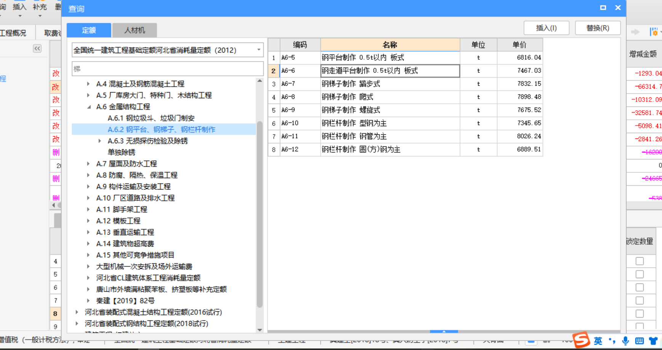Open the Sogou skin shirt icon
662x350 pixels.
(x=653, y=341)
